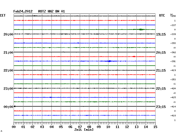Click minute 06 on the Zeit axis
Screen dimensions: 177x134
click(70, 127)
